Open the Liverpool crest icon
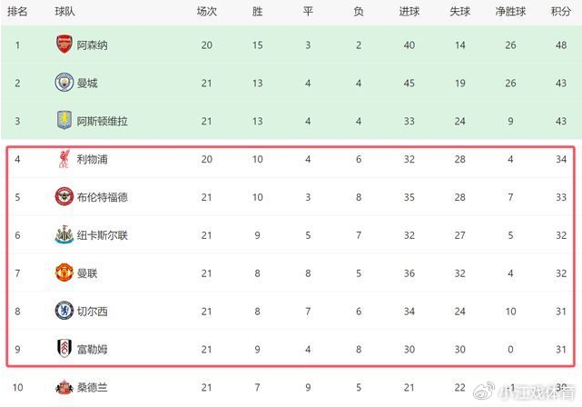This screenshot has height=407, width=582. pyautogui.click(x=64, y=159)
